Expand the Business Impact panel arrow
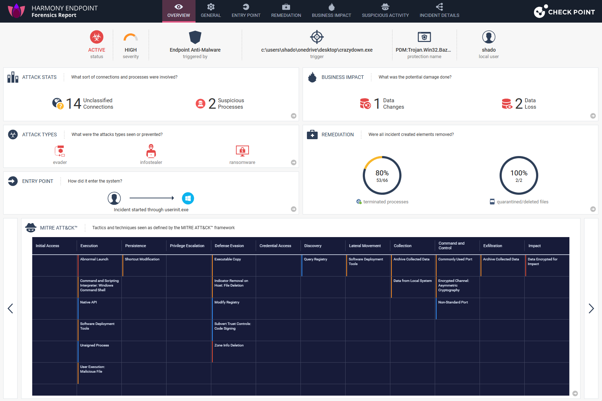This screenshot has height=401, width=602. 593,116
